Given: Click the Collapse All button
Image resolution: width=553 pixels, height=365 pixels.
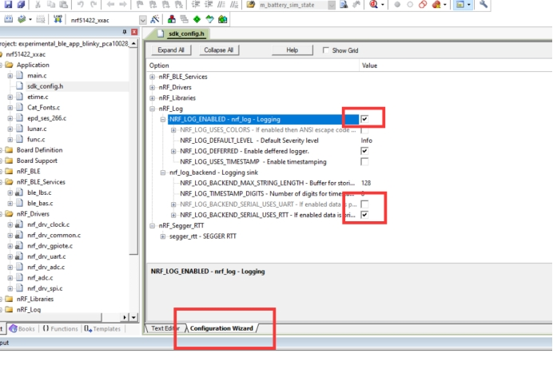Looking at the screenshot, I should coord(219,50).
